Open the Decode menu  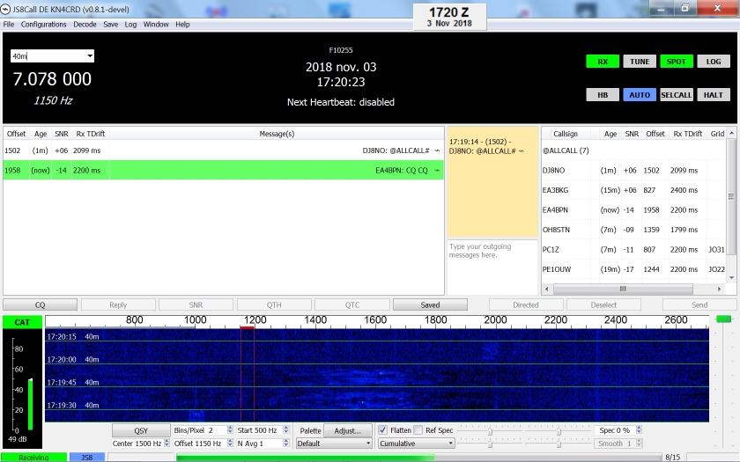click(x=85, y=25)
